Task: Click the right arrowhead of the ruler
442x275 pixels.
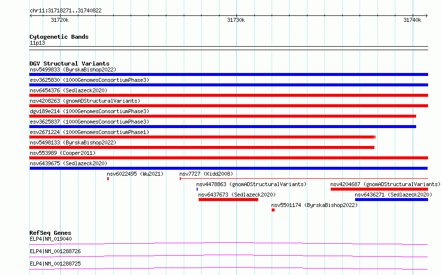Action: pyautogui.click(x=427, y=15)
